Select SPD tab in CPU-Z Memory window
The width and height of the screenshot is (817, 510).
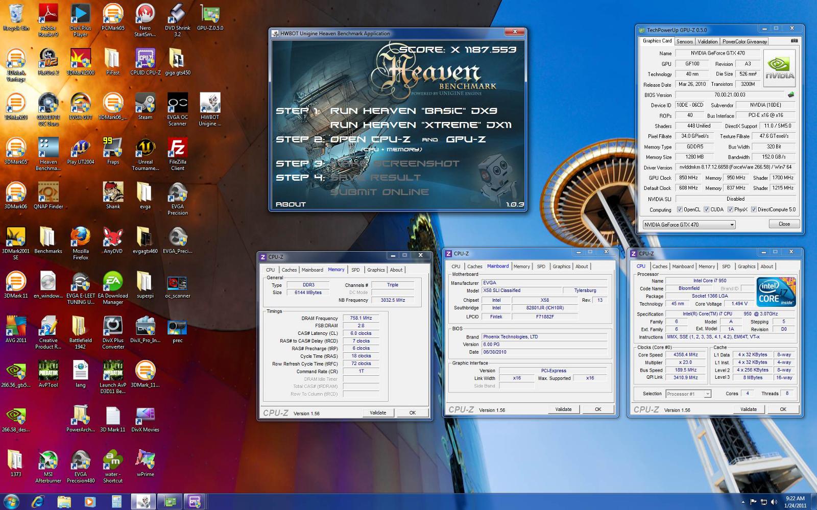click(355, 270)
